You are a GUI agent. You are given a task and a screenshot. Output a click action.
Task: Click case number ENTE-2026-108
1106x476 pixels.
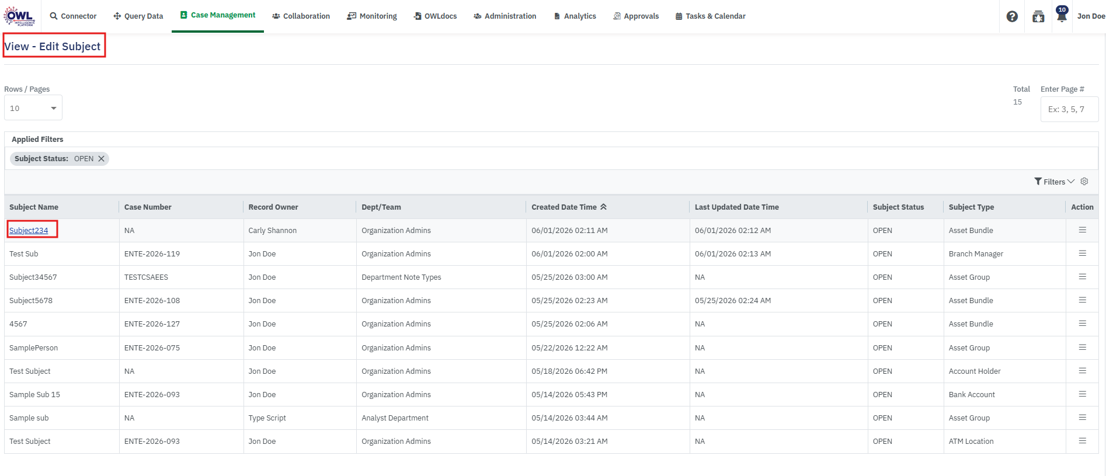(152, 301)
